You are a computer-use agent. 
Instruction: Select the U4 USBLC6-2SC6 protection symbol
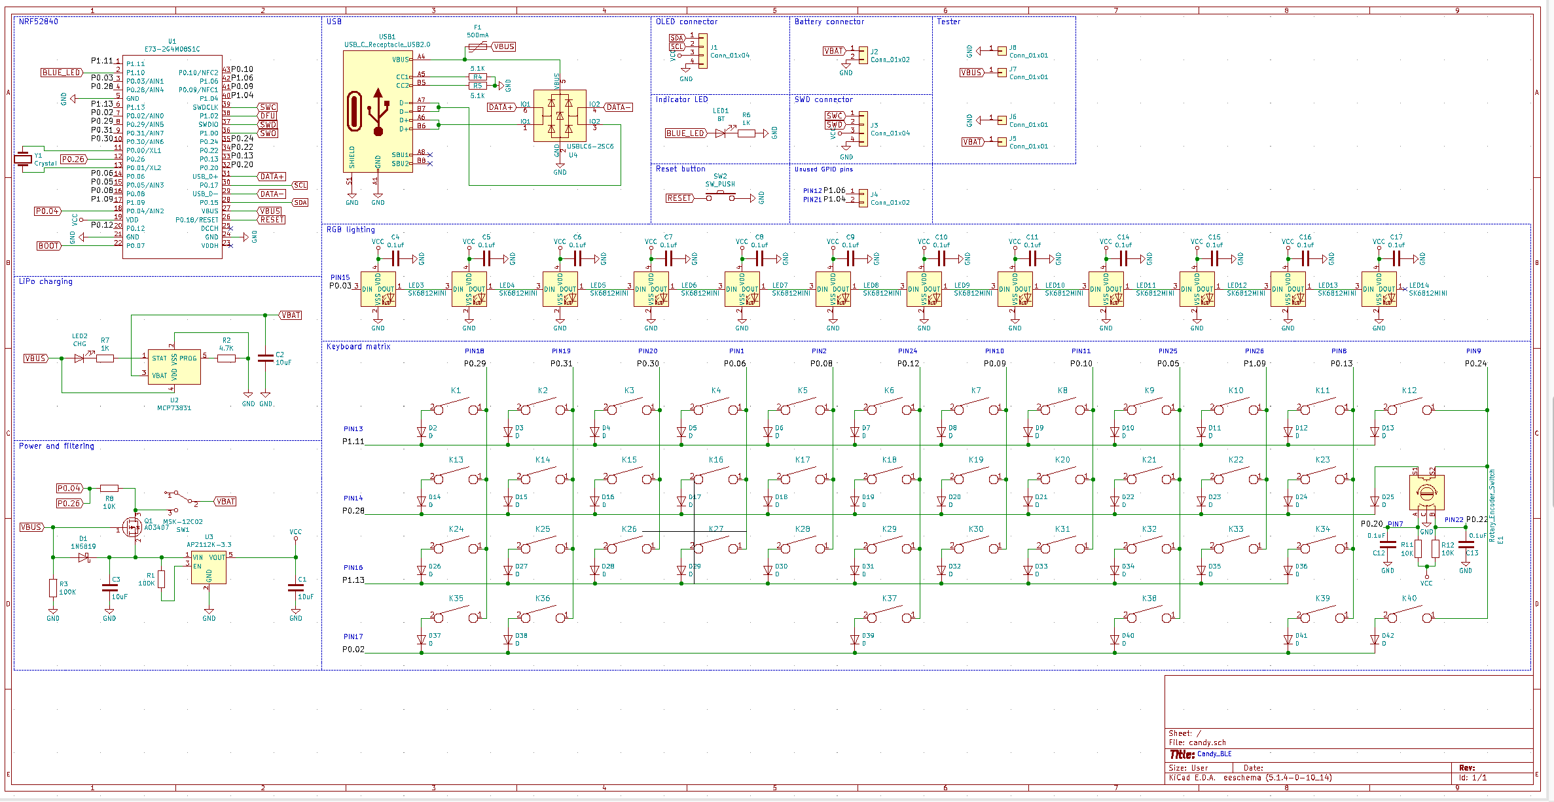click(560, 116)
